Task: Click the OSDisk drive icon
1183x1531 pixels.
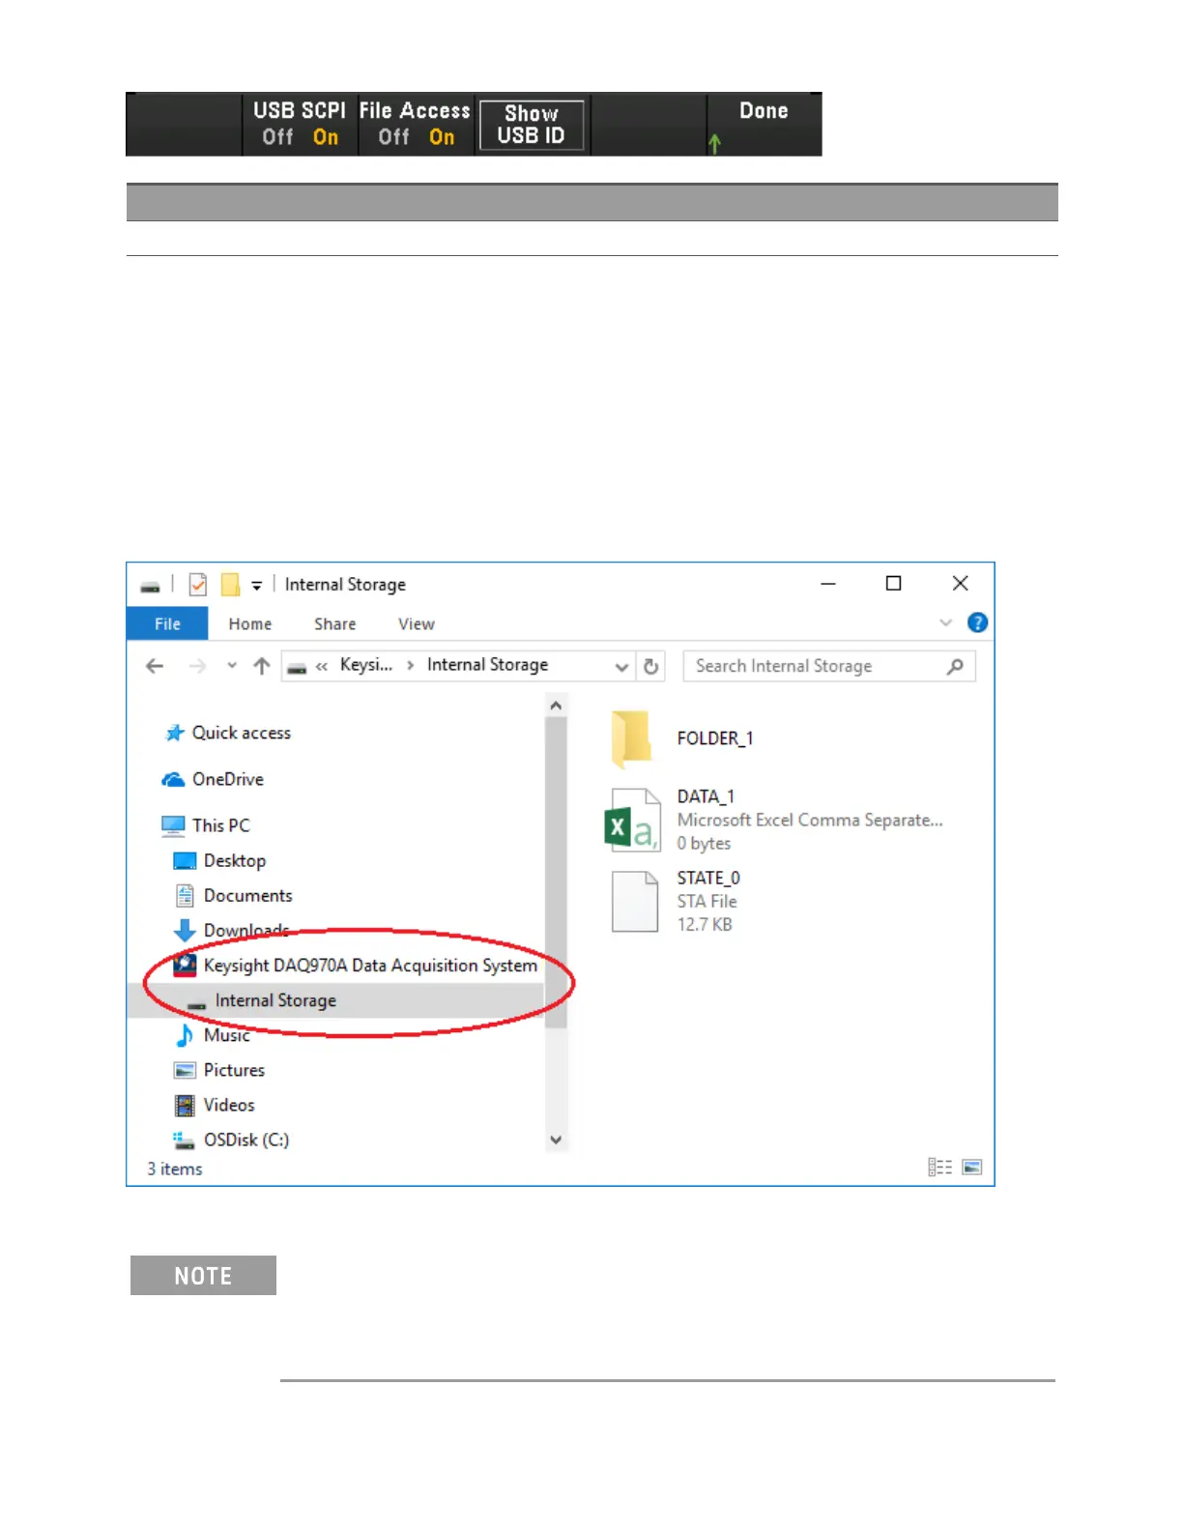Action: click(185, 1141)
